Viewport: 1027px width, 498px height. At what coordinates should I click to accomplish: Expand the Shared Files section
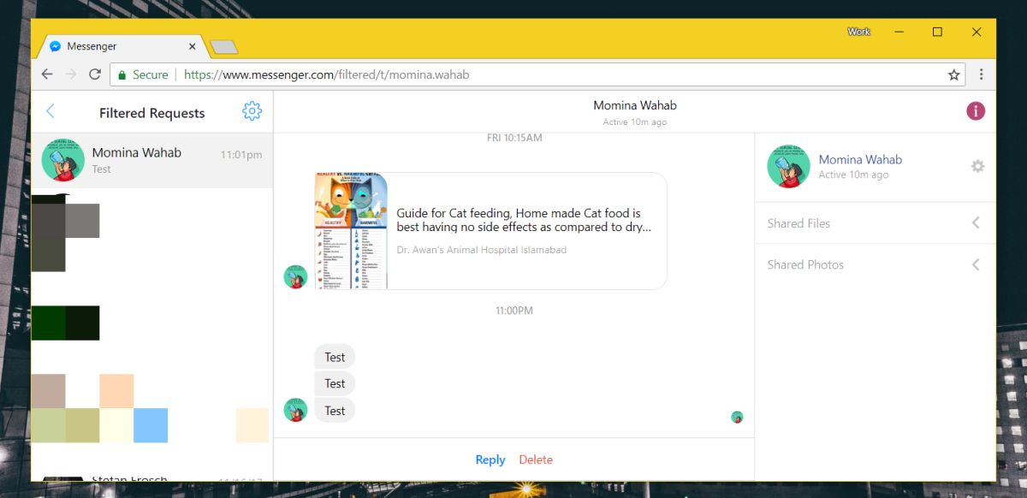click(x=875, y=223)
